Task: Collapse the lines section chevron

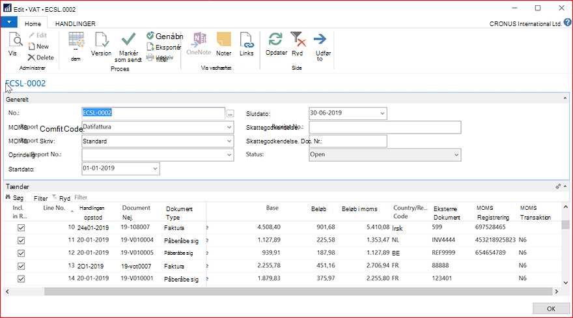Action: [565, 186]
